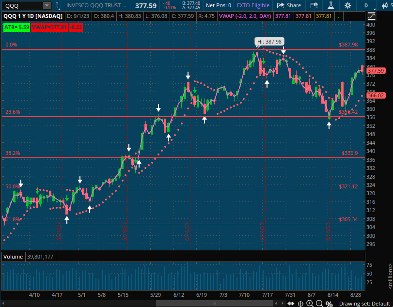Click the VWAP (-2.0, 2.0, DAY) study label

(x=245, y=16)
